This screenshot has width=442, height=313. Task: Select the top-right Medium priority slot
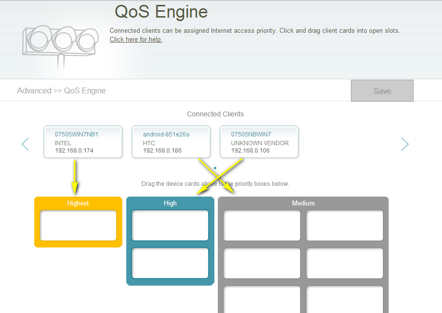[x=345, y=225]
